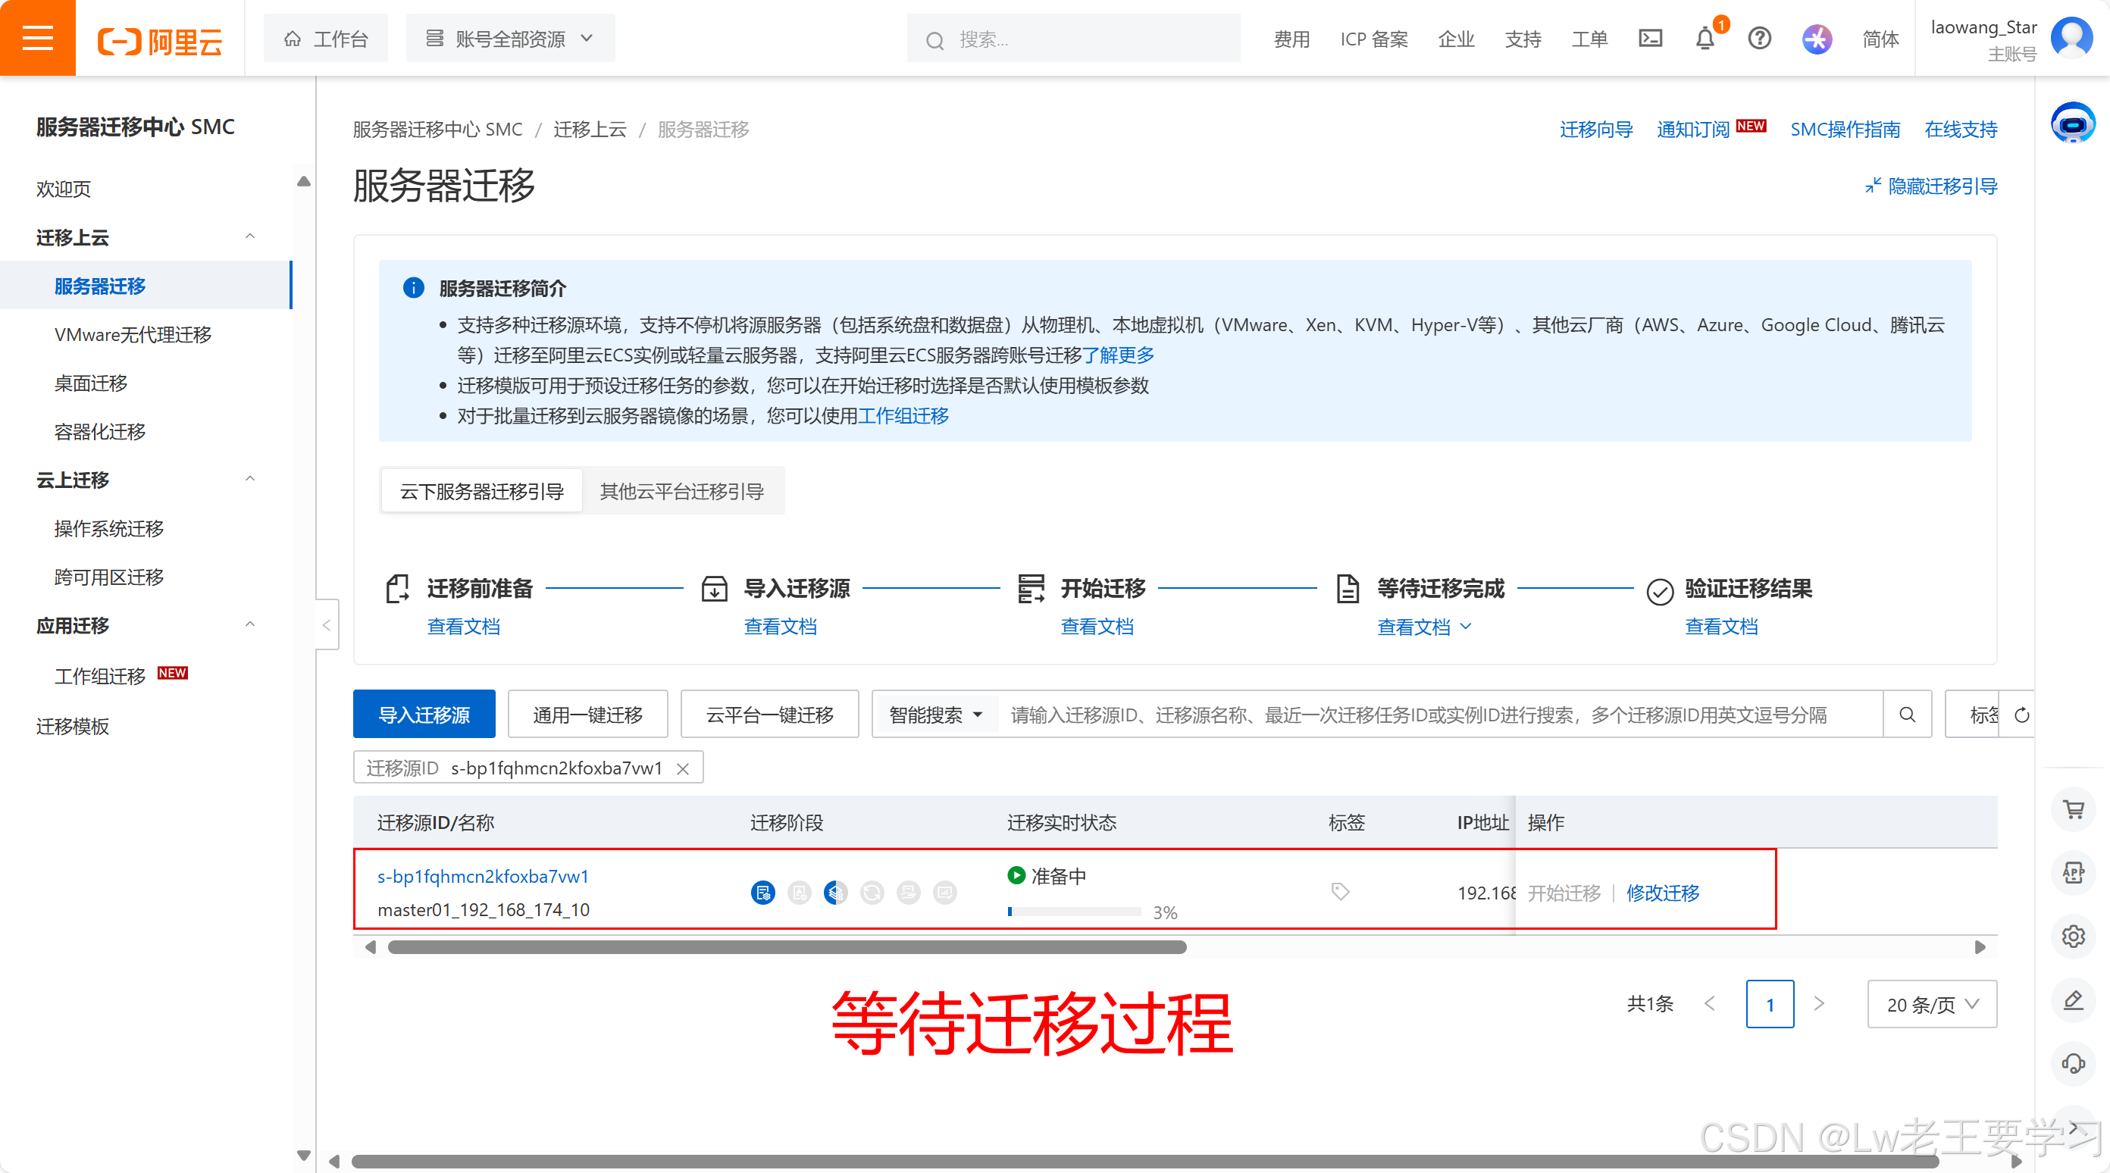Open the help question mark icon
Screen dimensions: 2110x1173
point(1758,39)
